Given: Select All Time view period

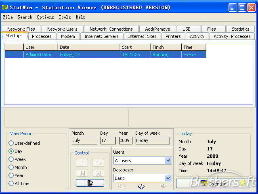Looking at the screenshot, I should [11, 184].
